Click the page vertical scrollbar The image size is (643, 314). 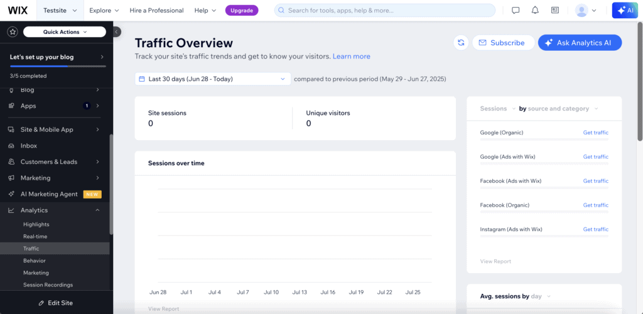[640, 82]
